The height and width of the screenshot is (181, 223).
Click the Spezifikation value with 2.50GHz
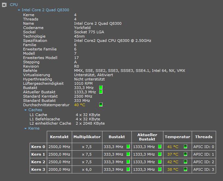(113, 41)
